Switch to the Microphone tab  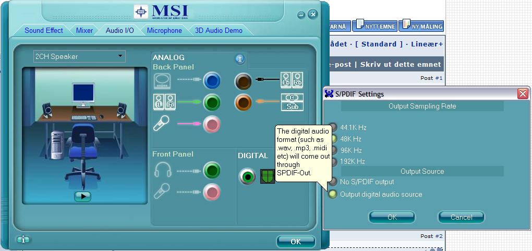[x=164, y=30]
